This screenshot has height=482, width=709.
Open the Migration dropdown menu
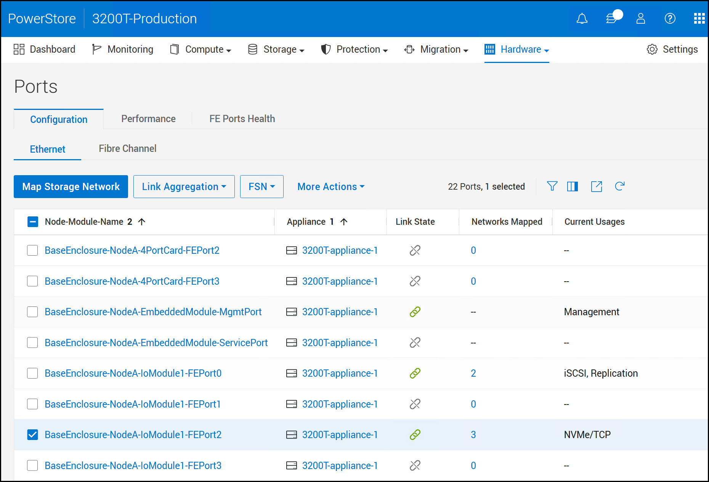click(436, 50)
